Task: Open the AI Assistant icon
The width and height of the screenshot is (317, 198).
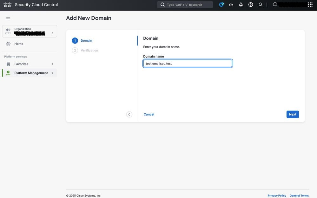Action: 221,4
